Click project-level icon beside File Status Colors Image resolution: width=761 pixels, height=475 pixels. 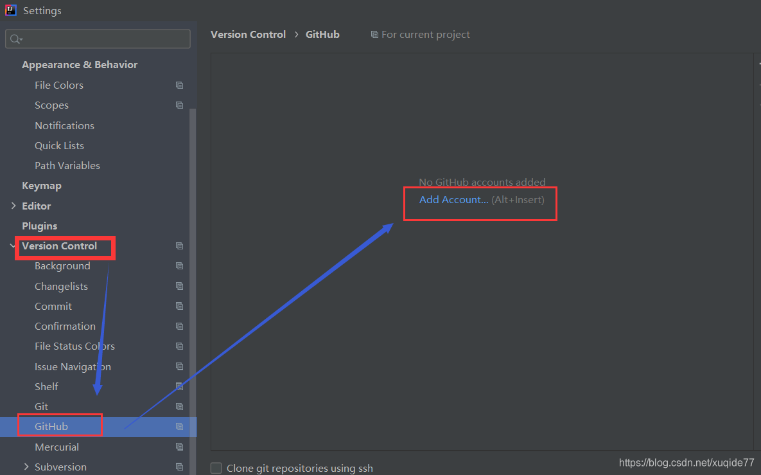coord(180,346)
